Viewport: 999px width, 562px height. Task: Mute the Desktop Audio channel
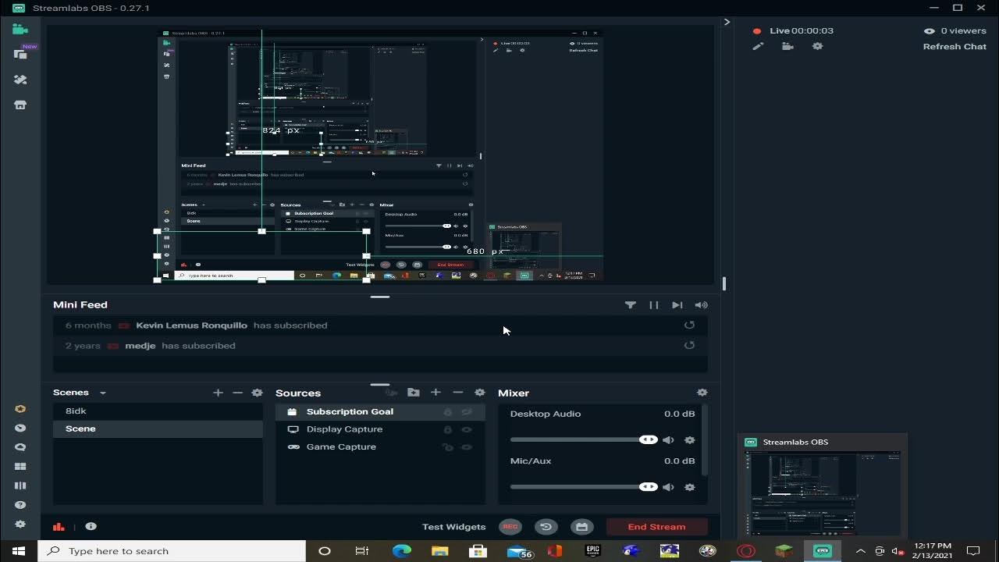point(668,440)
